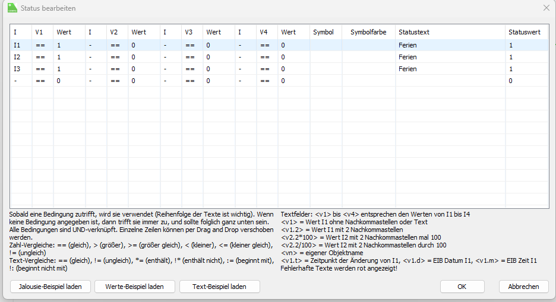The image size is (556, 302).
Task: Click first Wert value 1 in I1 row
Action: pyautogui.click(x=69, y=45)
